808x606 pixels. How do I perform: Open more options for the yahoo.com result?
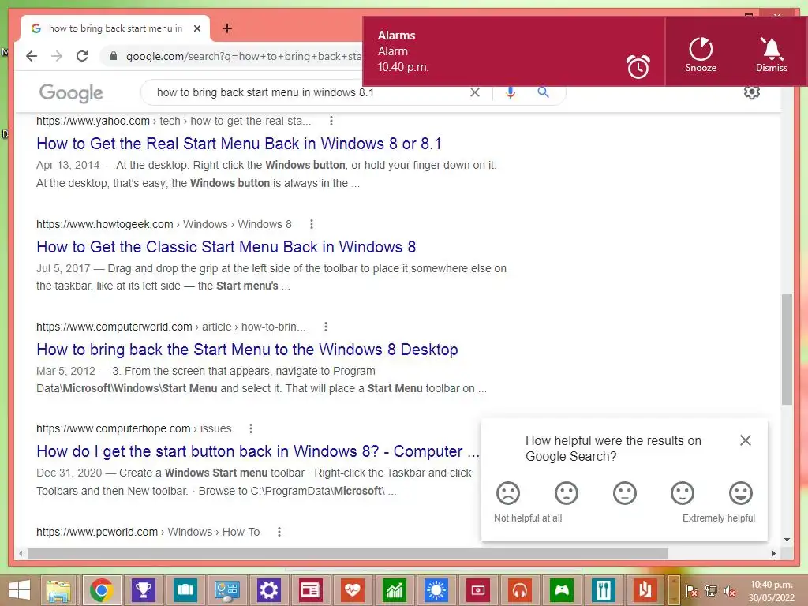(x=331, y=121)
